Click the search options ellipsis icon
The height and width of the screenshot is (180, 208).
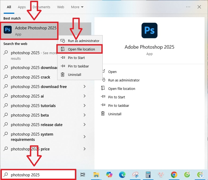[188, 7]
